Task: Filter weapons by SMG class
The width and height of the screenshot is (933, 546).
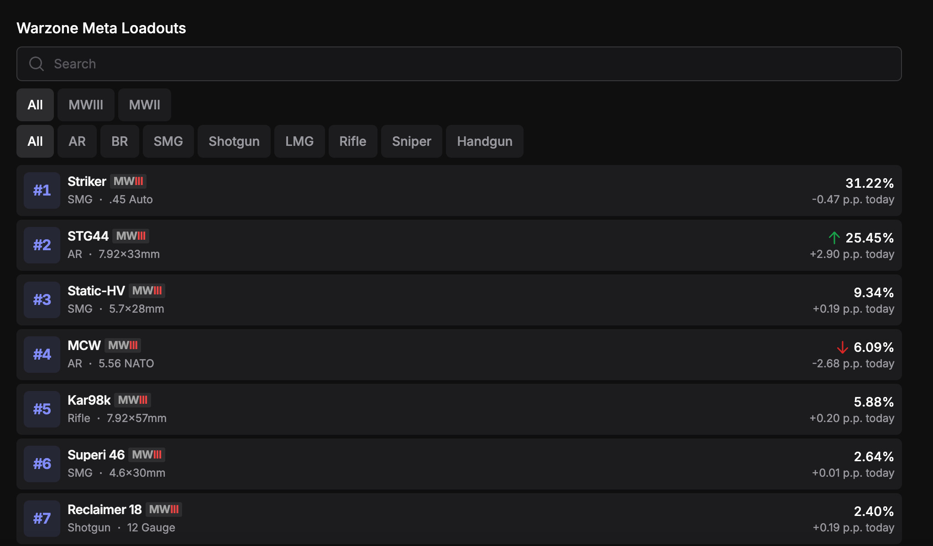Action: coord(168,141)
